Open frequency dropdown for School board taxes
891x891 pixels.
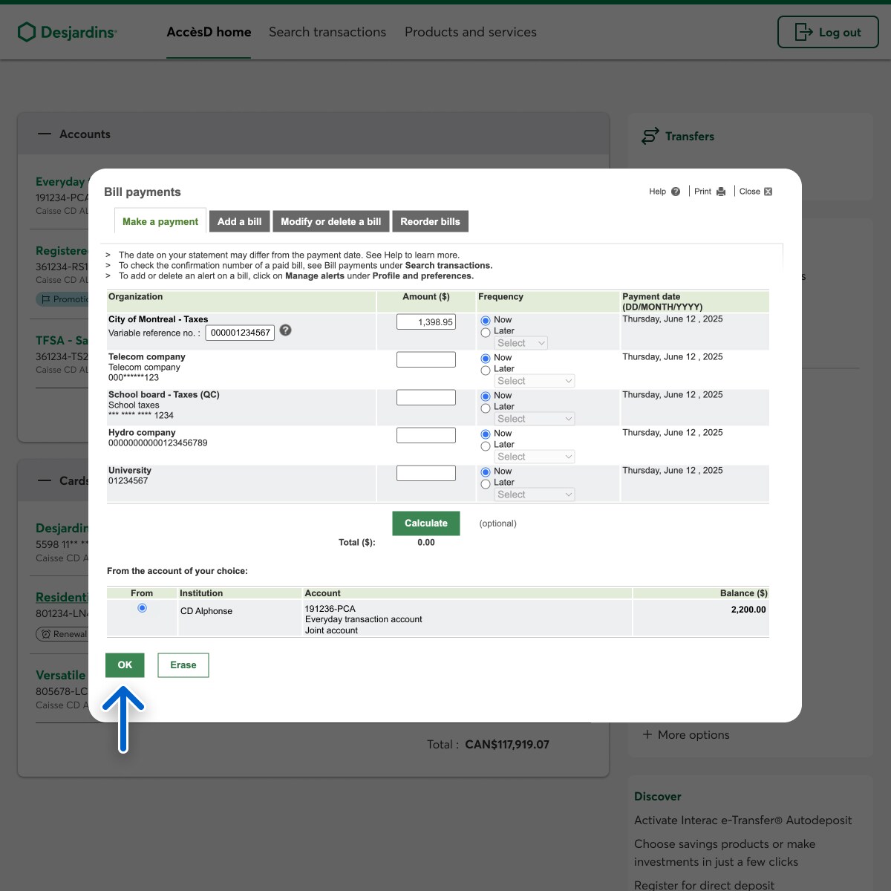pos(535,419)
